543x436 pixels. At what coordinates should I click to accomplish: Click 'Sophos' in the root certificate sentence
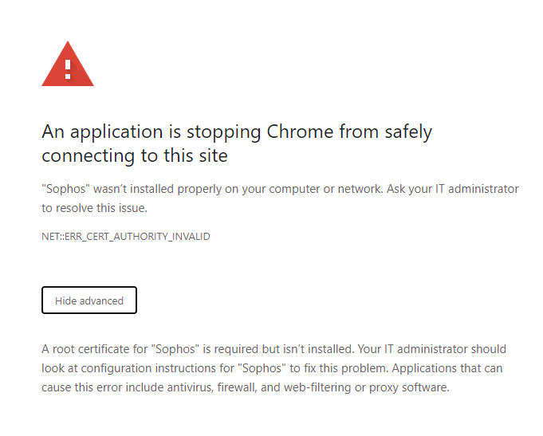click(175, 349)
